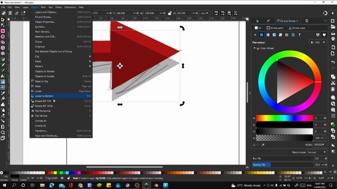Select the Pen Bezier tool
The height and width of the screenshot is (189, 337).
[x=3, y=59]
